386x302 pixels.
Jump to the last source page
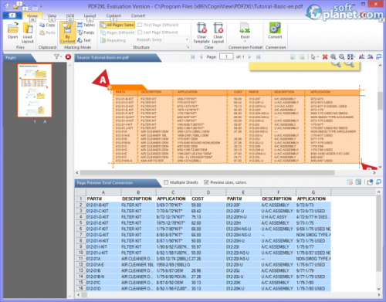[x=258, y=57]
